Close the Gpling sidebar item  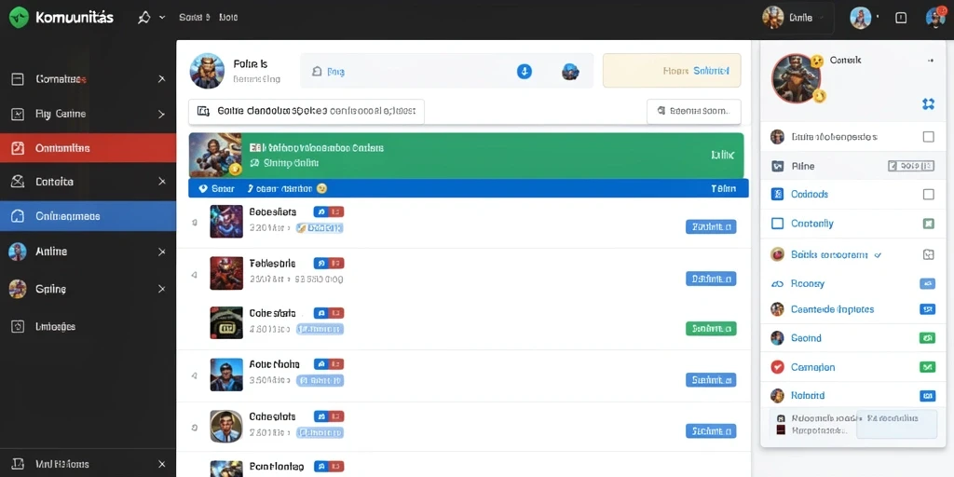(161, 289)
